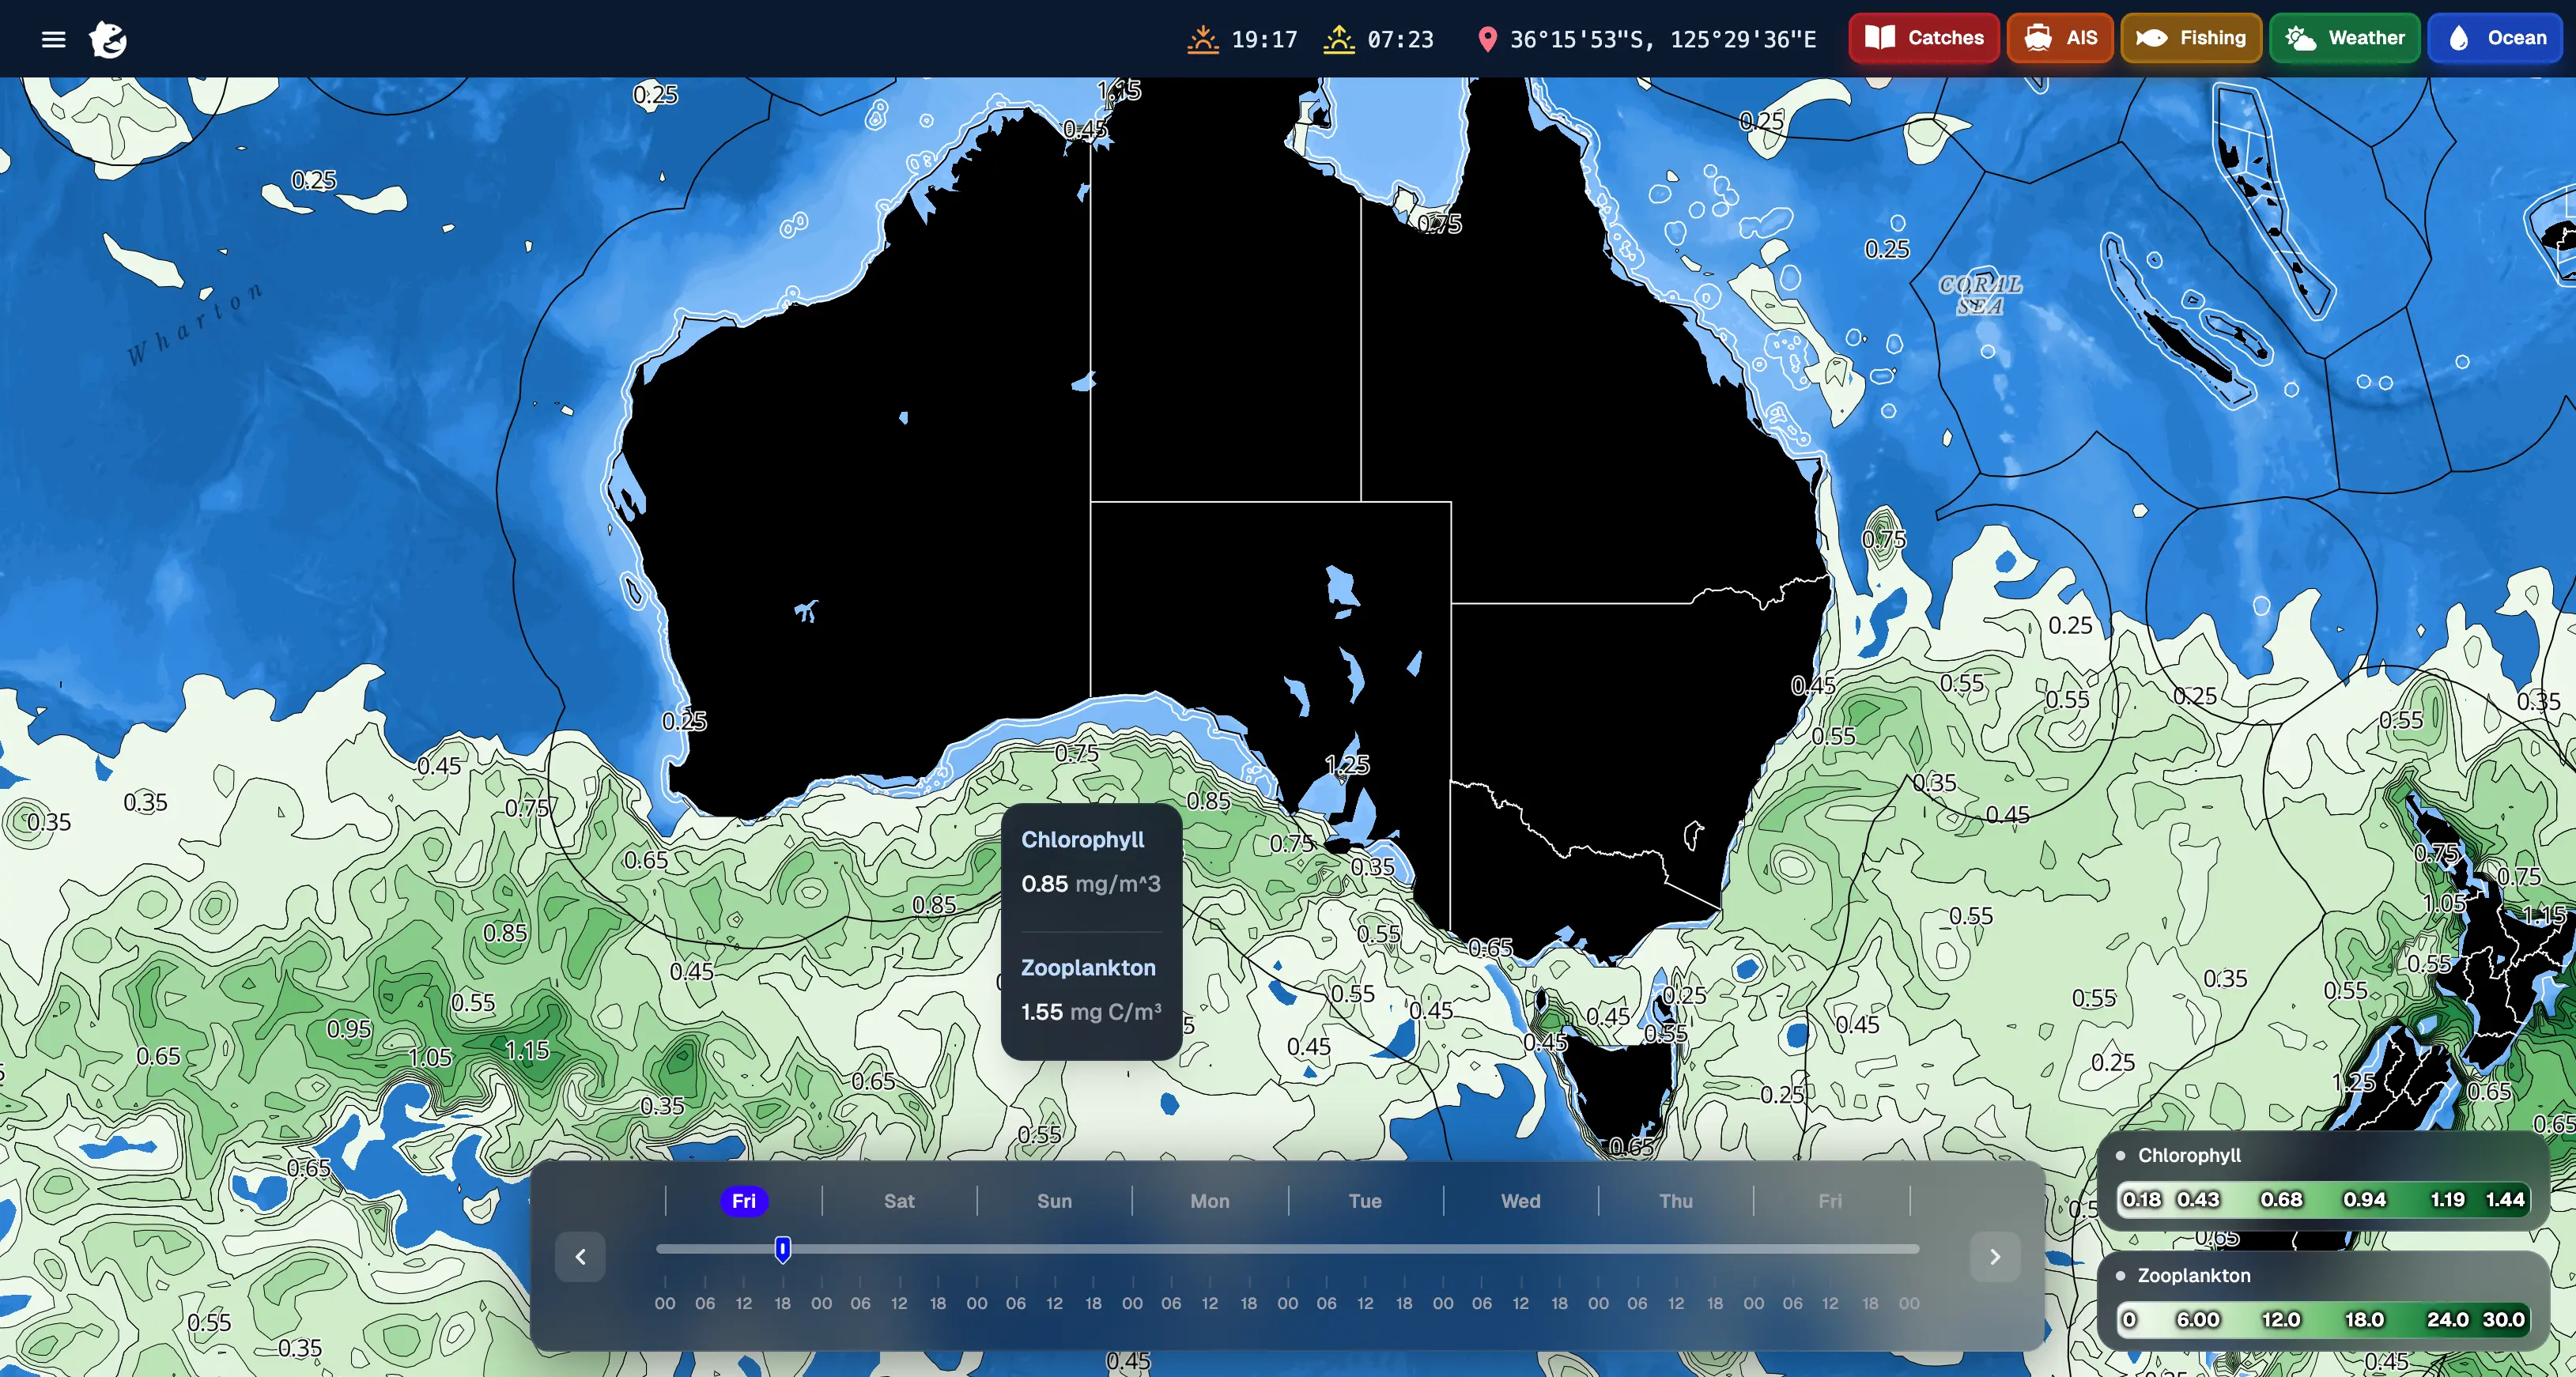Screen dimensions: 2576x1377
Task: Advance to next timeline period
Action: click(1994, 1257)
